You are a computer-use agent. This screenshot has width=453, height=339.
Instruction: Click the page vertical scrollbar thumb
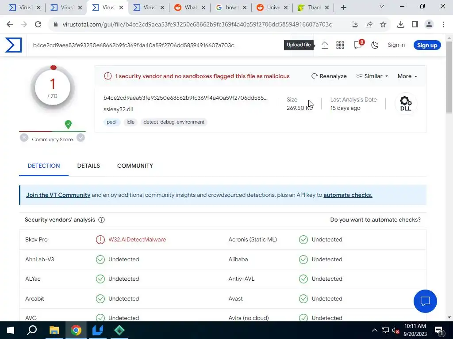coord(449,78)
